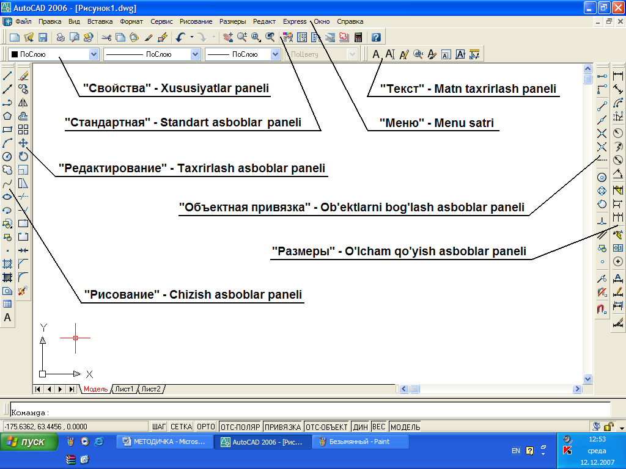This screenshot has height=469, width=626.
Task: Toggle ОРТО ortho mode
Action: (x=206, y=427)
